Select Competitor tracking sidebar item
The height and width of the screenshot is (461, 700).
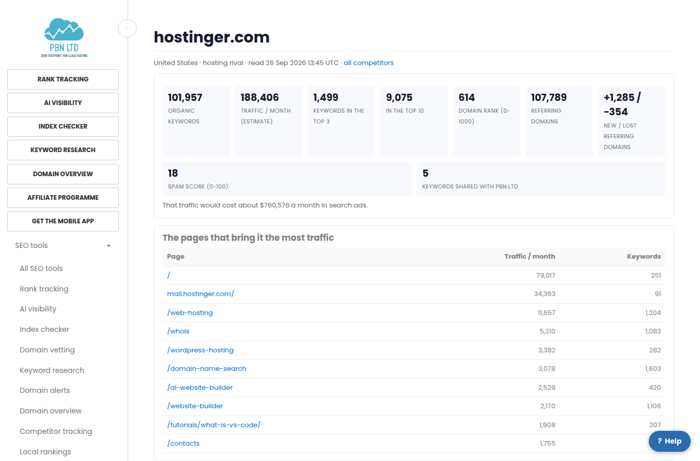click(56, 431)
